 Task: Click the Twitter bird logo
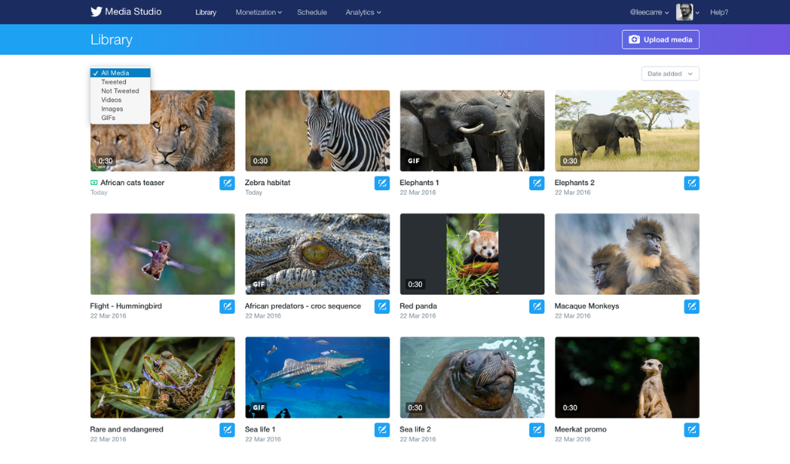(94, 12)
